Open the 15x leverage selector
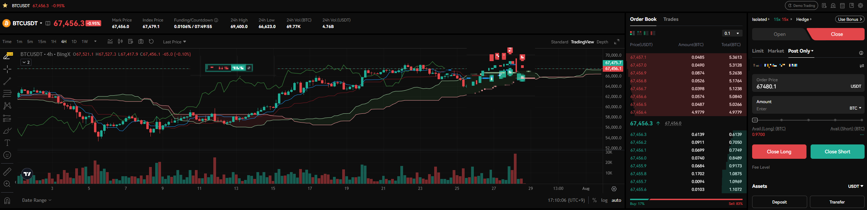The image size is (867, 210). [x=783, y=19]
